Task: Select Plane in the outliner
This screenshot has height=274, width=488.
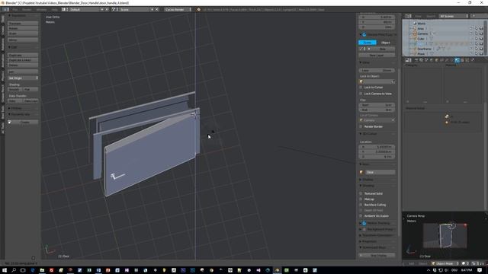Action: (421, 54)
